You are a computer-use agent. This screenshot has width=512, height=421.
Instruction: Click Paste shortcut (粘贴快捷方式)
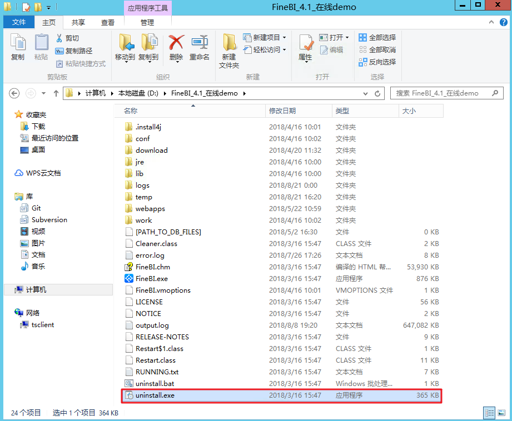pos(81,63)
